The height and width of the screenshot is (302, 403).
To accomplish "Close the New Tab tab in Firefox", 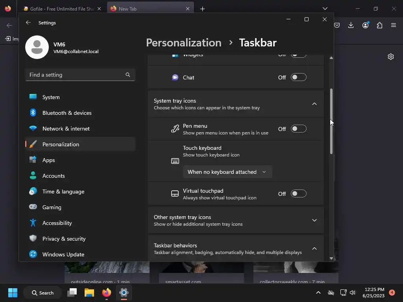I will point(188,9).
